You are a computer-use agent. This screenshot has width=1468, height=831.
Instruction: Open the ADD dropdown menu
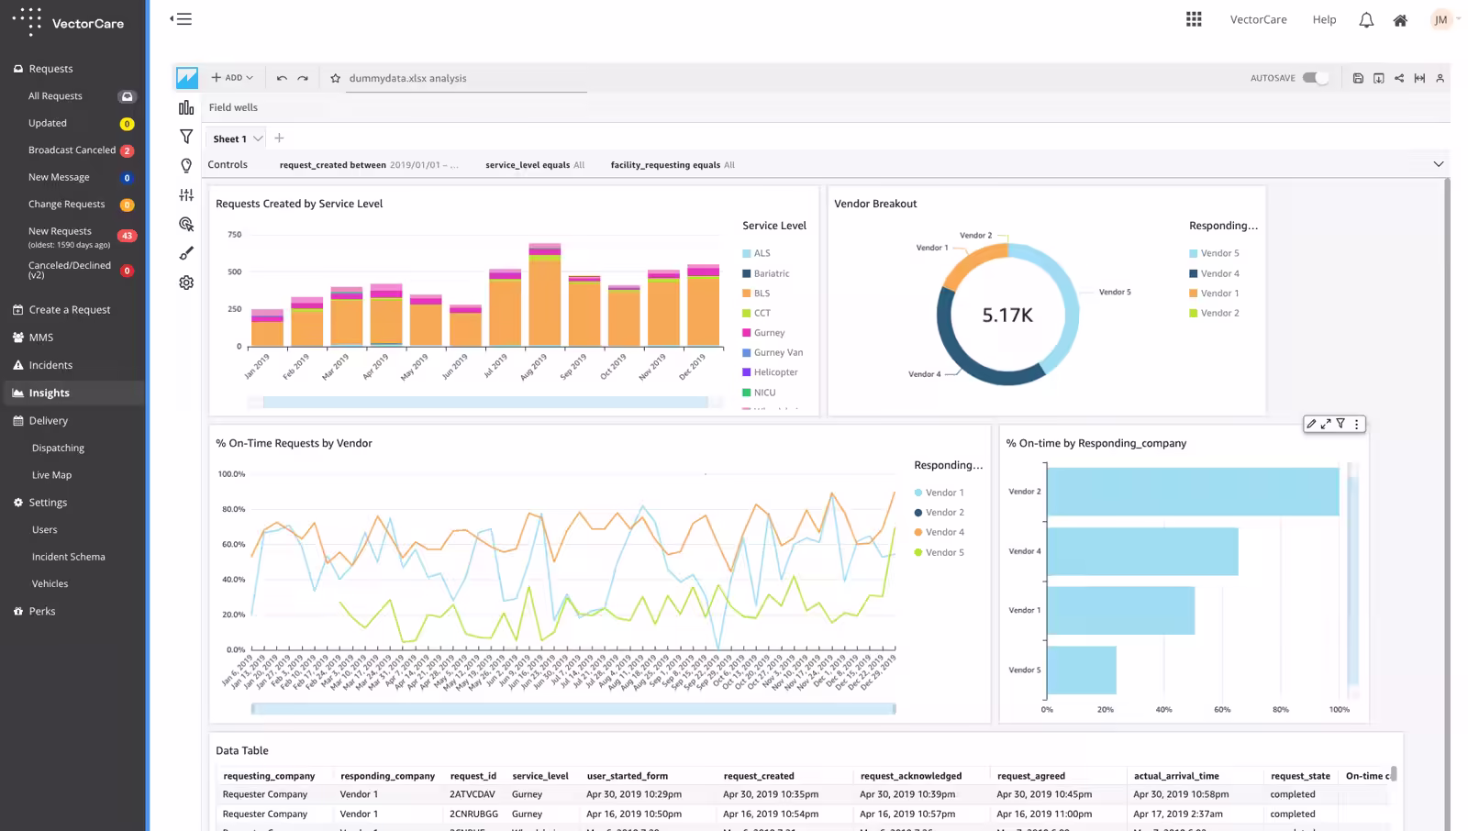[x=232, y=78]
